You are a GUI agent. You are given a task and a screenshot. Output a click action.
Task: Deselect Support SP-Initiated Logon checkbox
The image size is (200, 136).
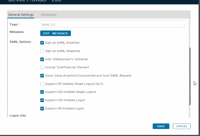point(42,108)
